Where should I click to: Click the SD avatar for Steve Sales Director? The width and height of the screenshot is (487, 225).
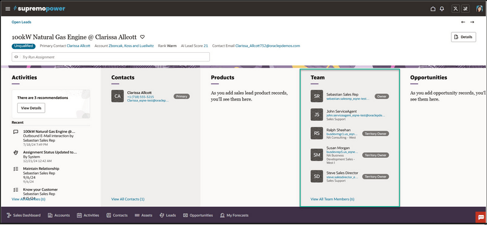pyautogui.click(x=317, y=176)
